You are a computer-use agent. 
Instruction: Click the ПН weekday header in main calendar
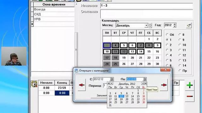(x=107, y=33)
